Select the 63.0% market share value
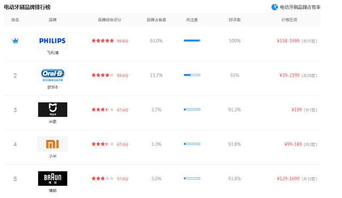This screenshot has width=342, height=198. [156, 40]
